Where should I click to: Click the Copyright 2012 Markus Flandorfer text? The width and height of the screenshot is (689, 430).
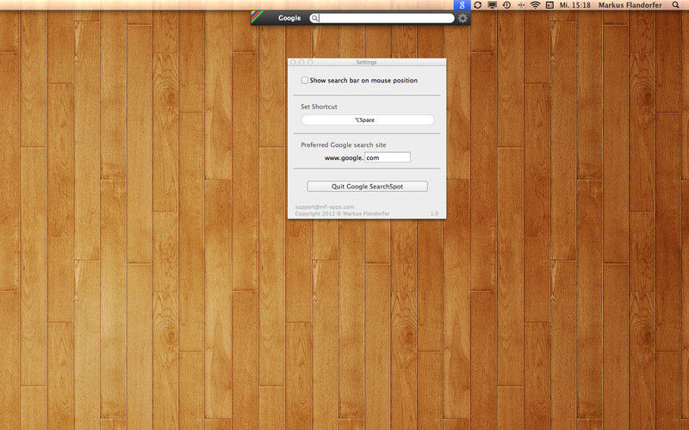[342, 213]
